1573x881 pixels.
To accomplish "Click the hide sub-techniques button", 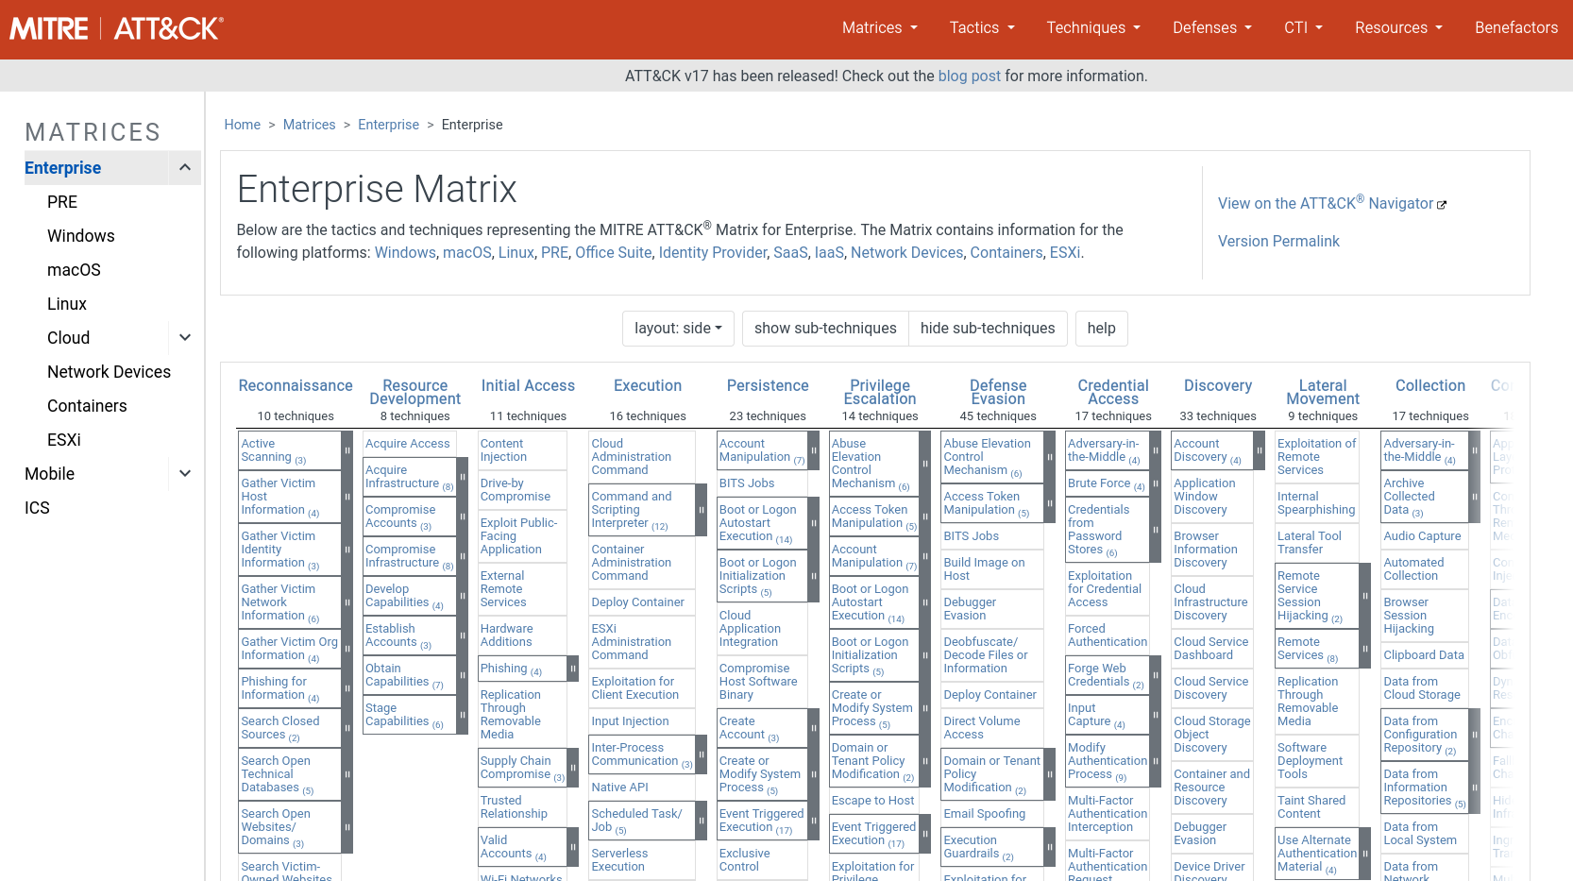I will [988, 329].
